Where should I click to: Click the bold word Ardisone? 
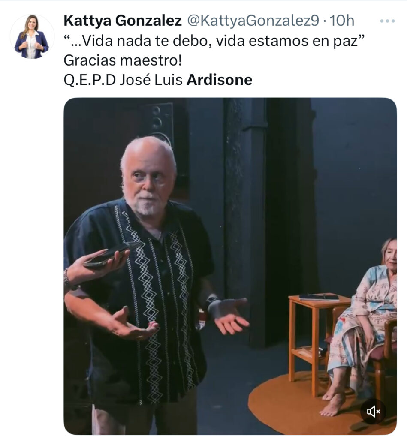click(220, 80)
